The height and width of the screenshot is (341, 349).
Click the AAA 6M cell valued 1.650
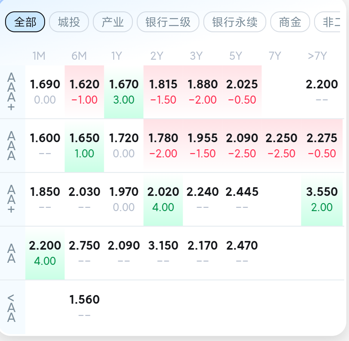[84, 146]
